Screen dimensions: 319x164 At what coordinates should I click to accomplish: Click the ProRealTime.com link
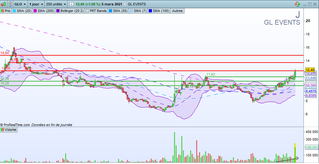coord(16,125)
